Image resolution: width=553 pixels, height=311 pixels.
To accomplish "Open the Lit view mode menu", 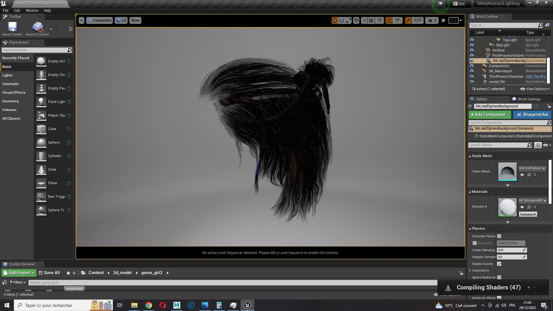I will (121, 20).
